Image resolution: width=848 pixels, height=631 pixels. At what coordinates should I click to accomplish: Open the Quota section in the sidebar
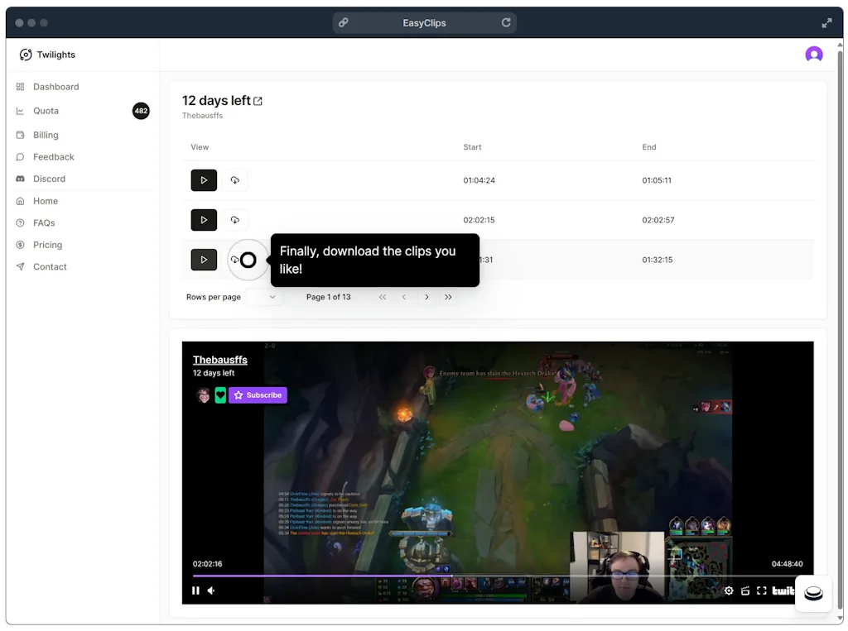(46, 111)
